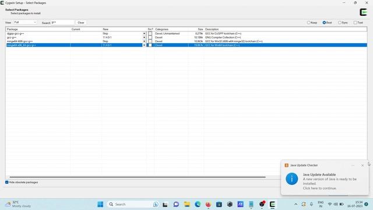The width and height of the screenshot is (373, 210).
Task: Enable the Test checkbox
Action: [x=355, y=23]
